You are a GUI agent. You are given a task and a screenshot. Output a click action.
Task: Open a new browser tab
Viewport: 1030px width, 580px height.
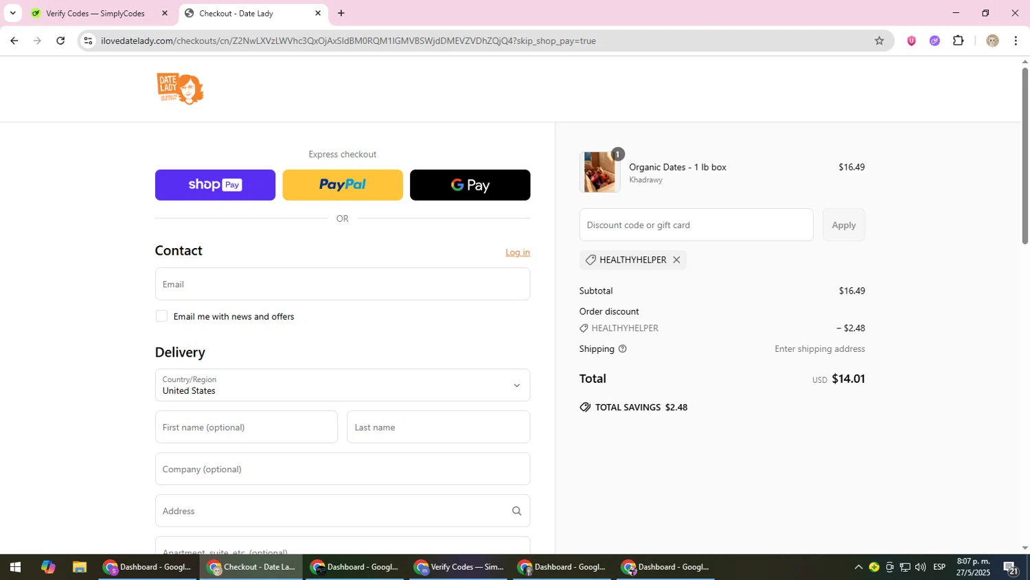point(341,13)
